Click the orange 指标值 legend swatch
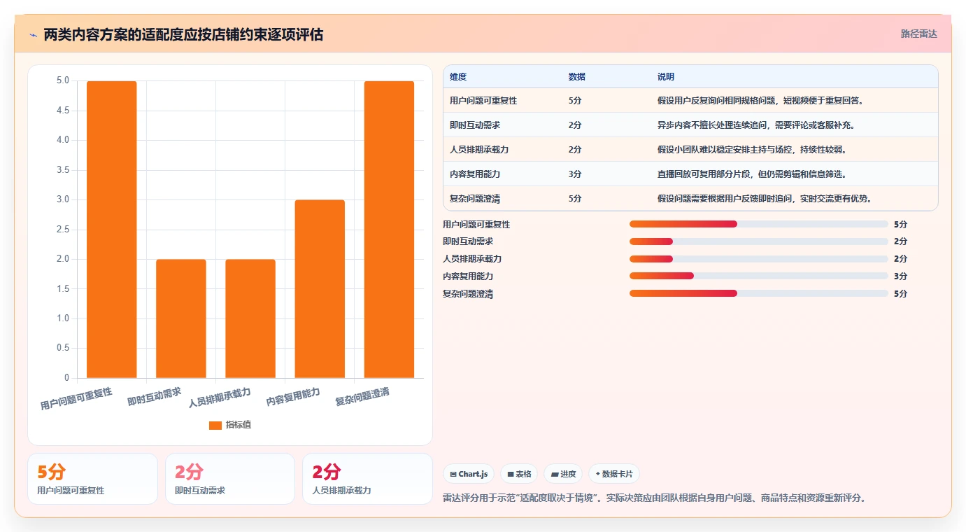The width and height of the screenshot is (966, 532). click(x=215, y=426)
